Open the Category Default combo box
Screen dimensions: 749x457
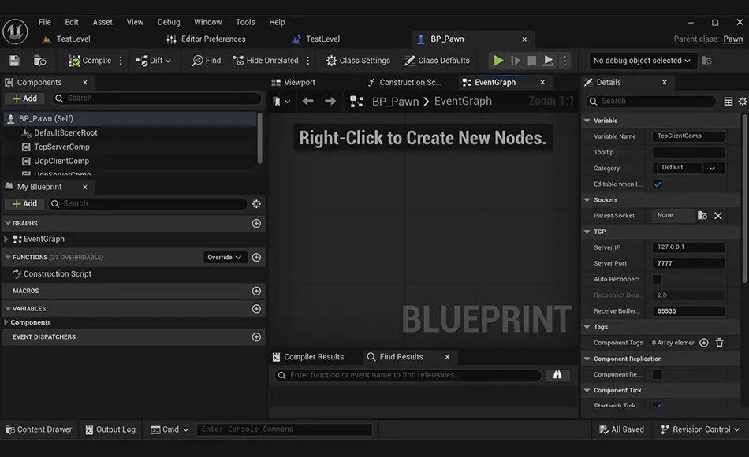point(689,168)
